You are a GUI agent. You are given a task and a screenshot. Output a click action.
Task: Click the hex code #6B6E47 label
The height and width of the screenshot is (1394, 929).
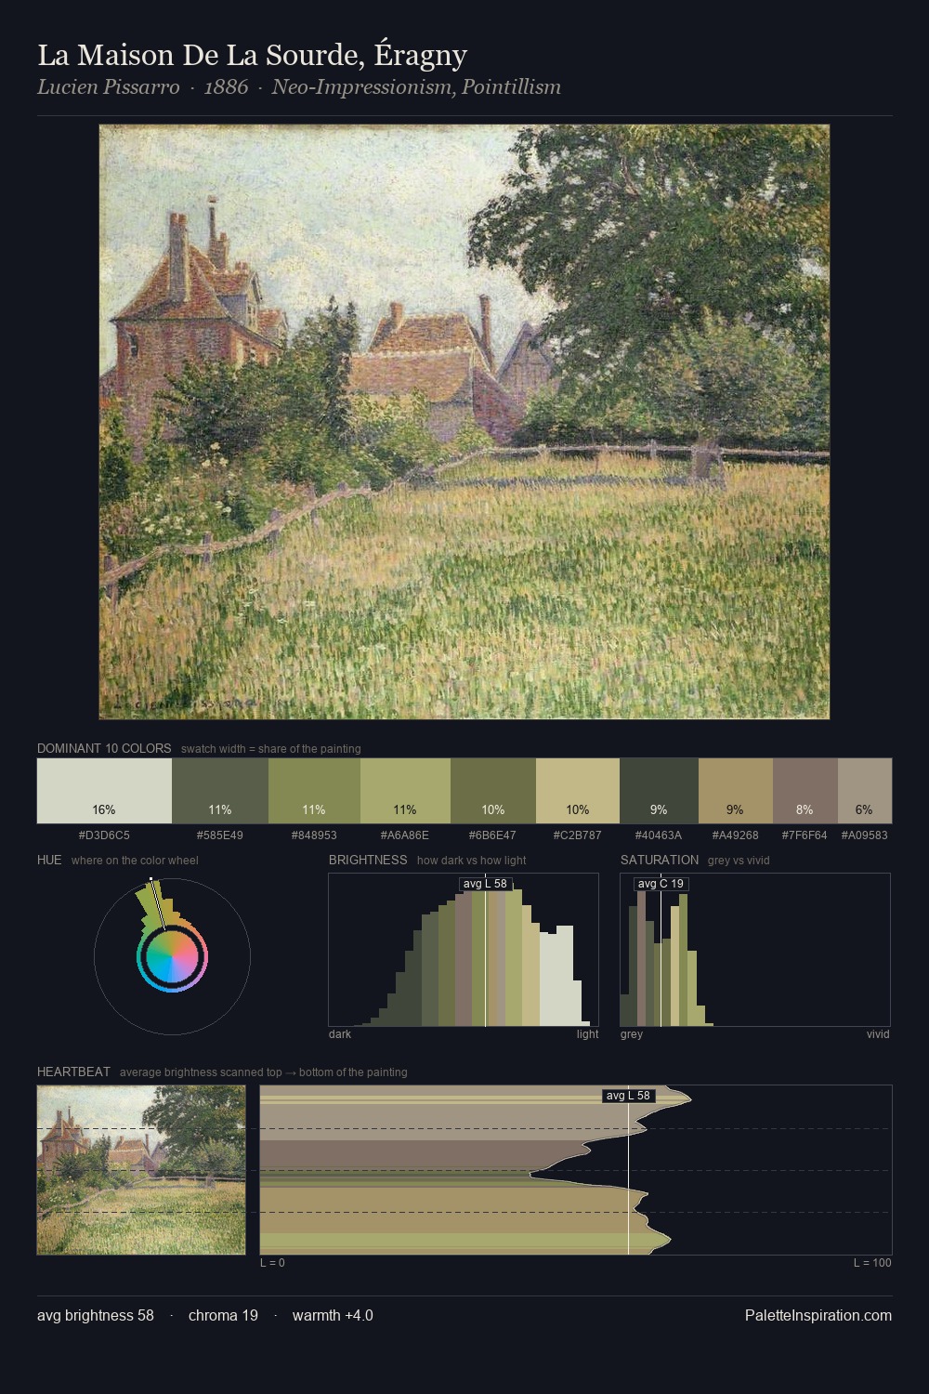493,835
